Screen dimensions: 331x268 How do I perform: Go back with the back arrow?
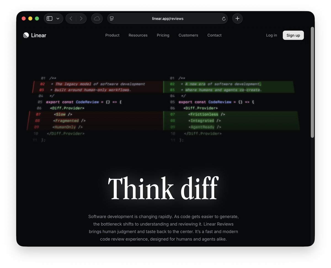coord(71,18)
